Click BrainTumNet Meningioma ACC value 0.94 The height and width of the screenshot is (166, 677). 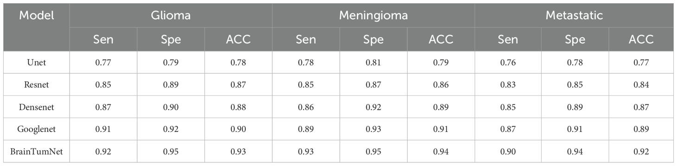point(441,151)
